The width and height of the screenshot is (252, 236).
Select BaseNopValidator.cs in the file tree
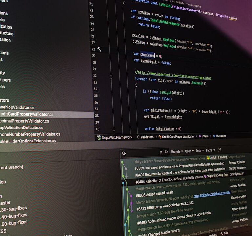[x=17, y=107]
